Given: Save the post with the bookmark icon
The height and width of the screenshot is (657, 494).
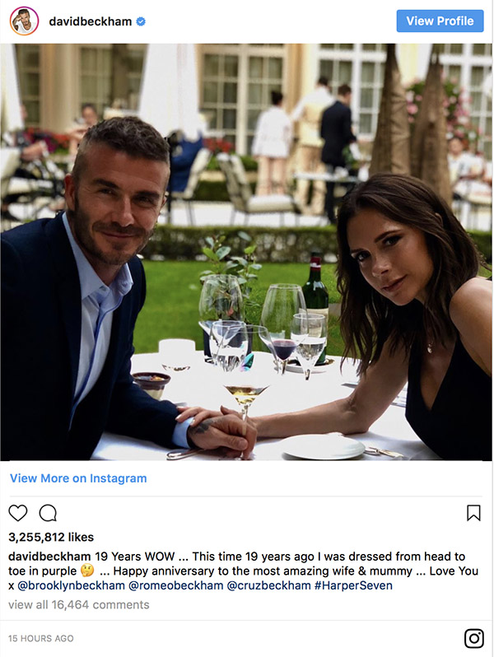Looking at the screenshot, I should tap(473, 513).
